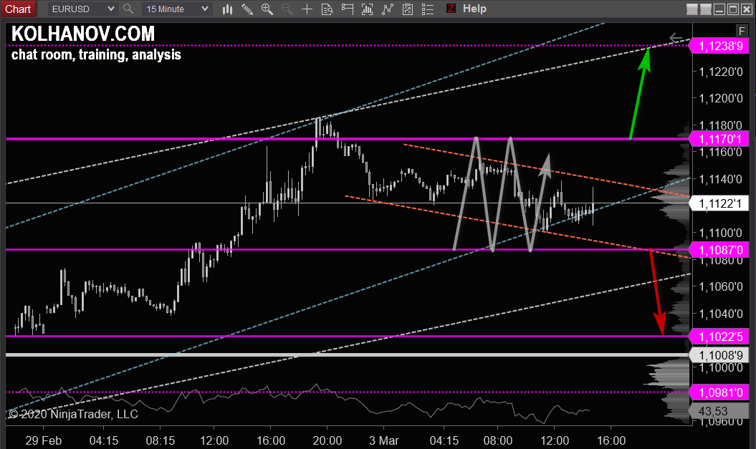
Task: Open the chart properties list icon
Action: (426, 9)
